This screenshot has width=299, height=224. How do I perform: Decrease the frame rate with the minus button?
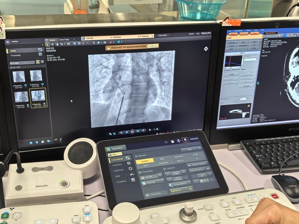pos(168,174)
